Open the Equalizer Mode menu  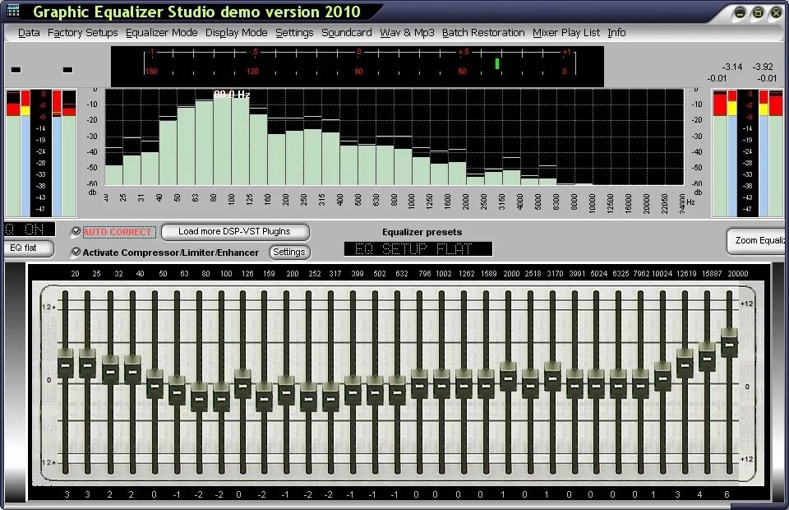click(x=162, y=33)
